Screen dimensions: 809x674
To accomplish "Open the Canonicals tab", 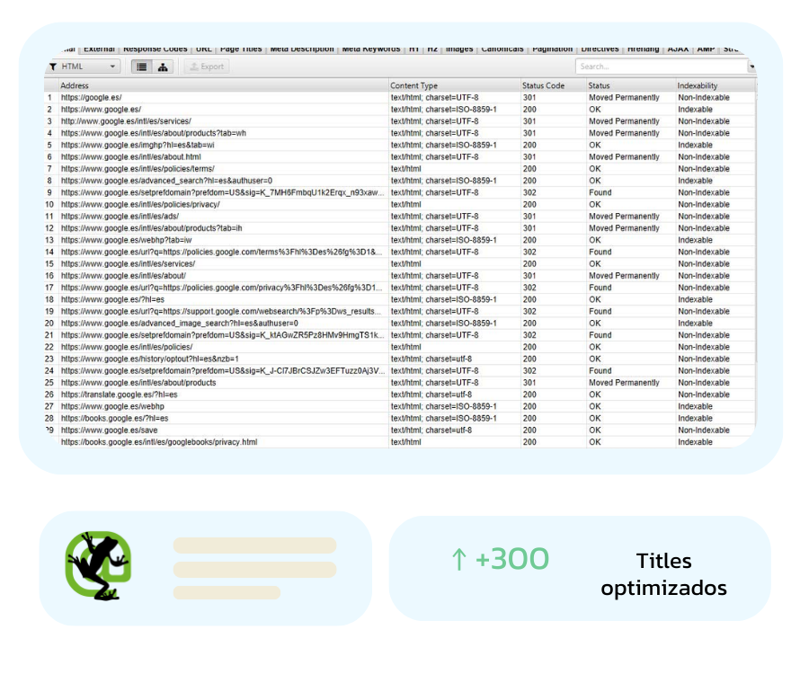I will 502,49.
